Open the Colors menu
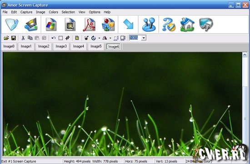This screenshot has width=250, height=164. coord(54,12)
